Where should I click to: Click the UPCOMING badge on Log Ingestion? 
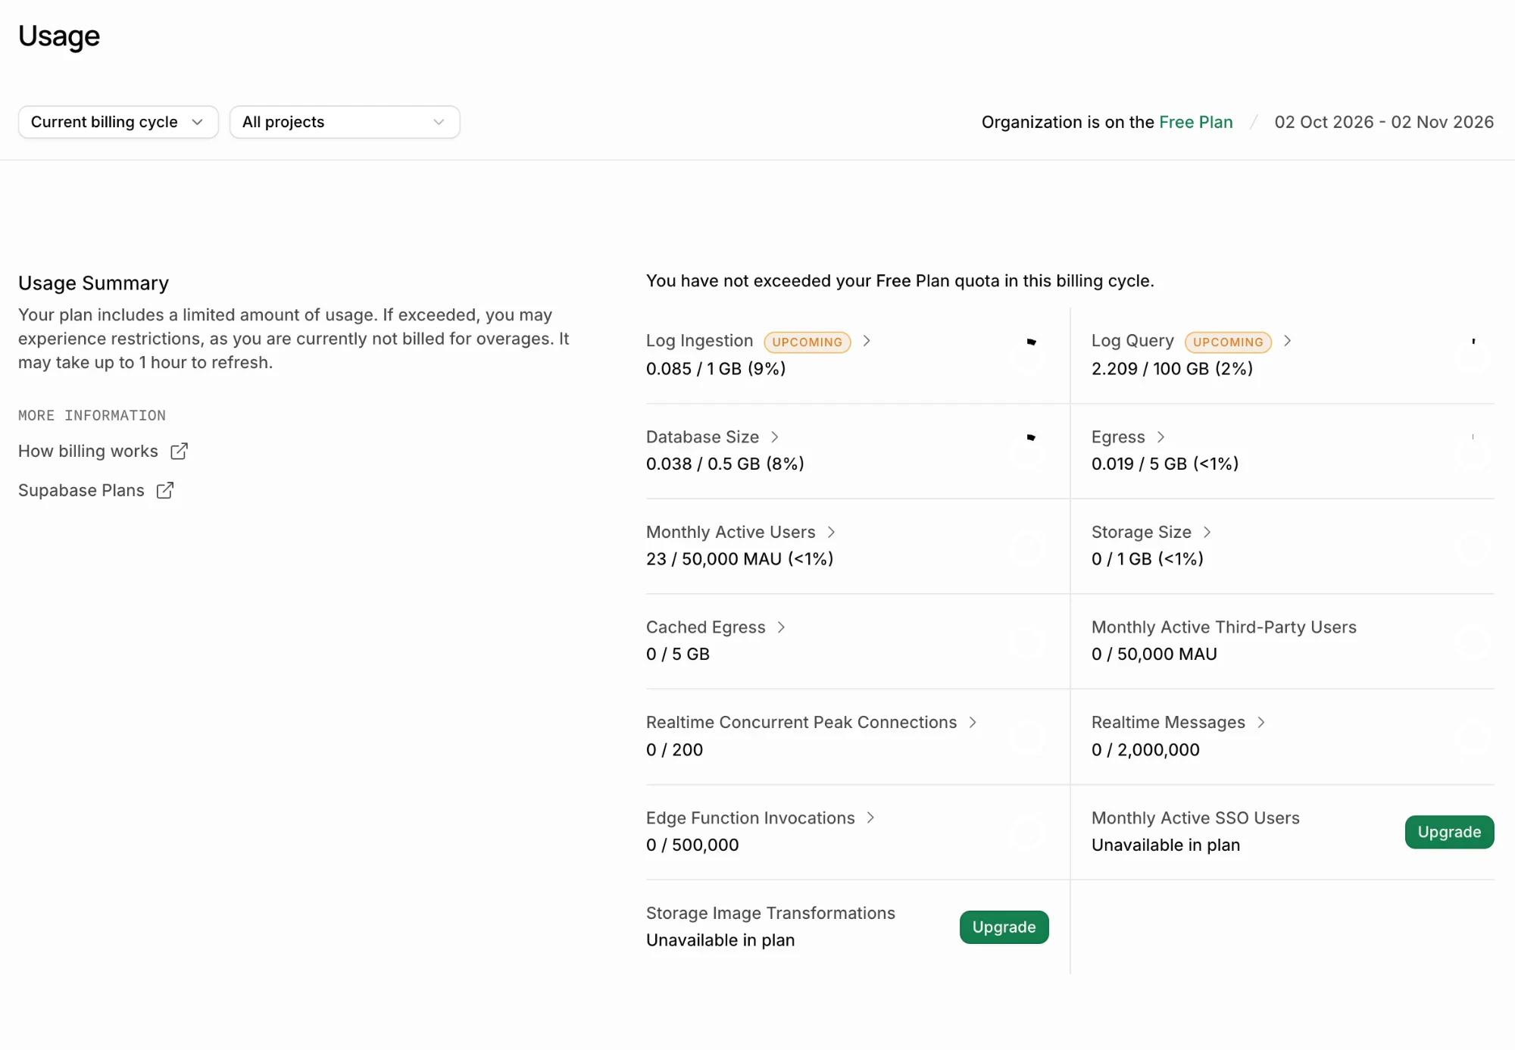[807, 342]
